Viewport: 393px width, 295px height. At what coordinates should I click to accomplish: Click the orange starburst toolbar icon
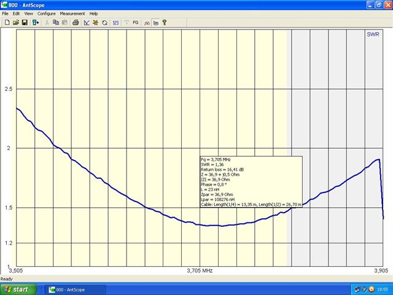95,23
